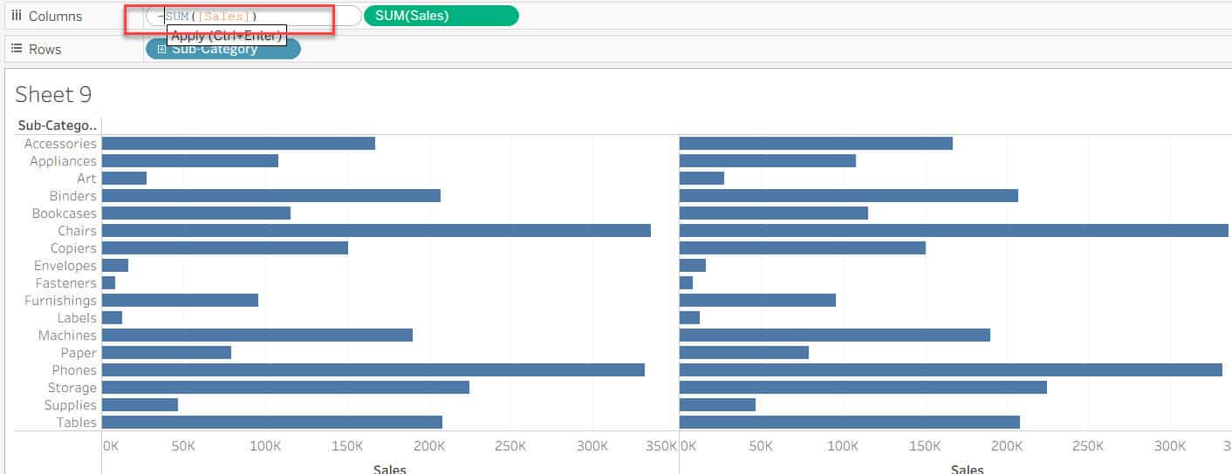Click the Accessories bar in the left chart
Screen dimensions: 1232x474
click(238, 144)
